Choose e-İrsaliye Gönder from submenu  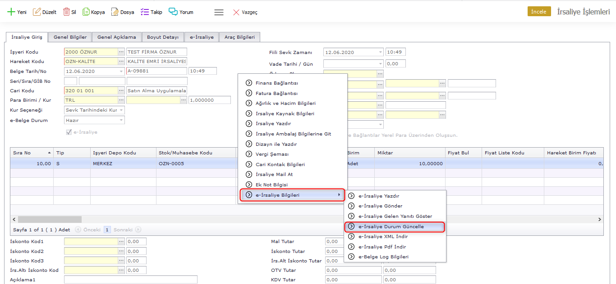coord(380,206)
